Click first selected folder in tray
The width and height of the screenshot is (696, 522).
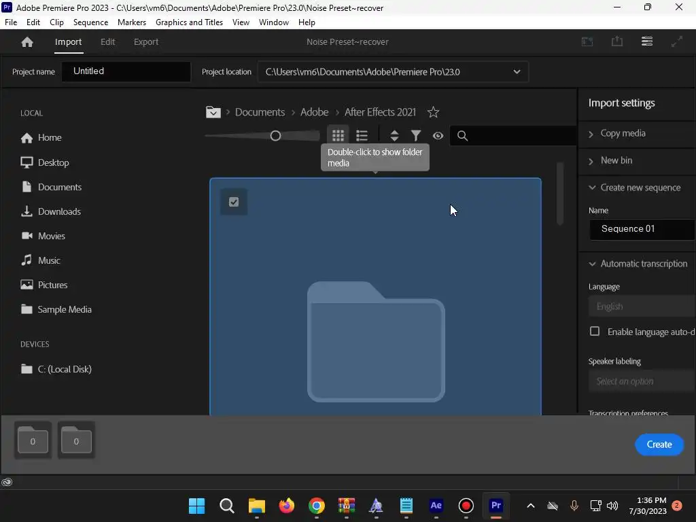click(x=33, y=440)
